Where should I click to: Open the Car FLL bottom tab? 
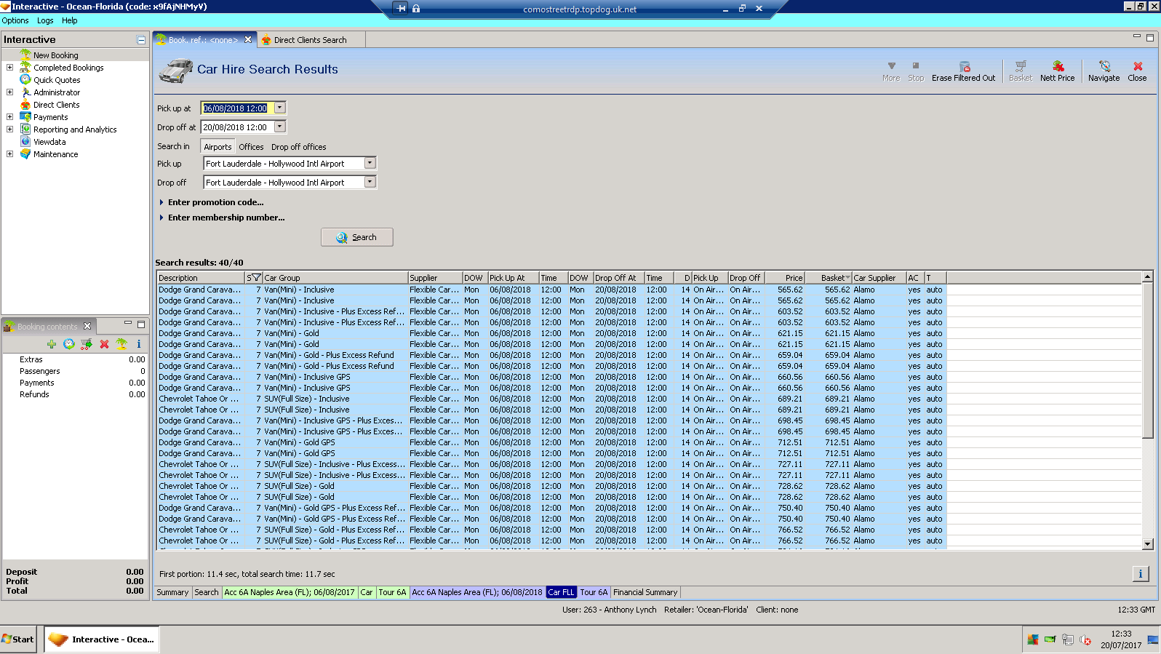[561, 592]
